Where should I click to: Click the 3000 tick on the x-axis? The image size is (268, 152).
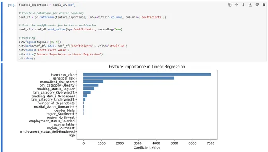pos(138,143)
